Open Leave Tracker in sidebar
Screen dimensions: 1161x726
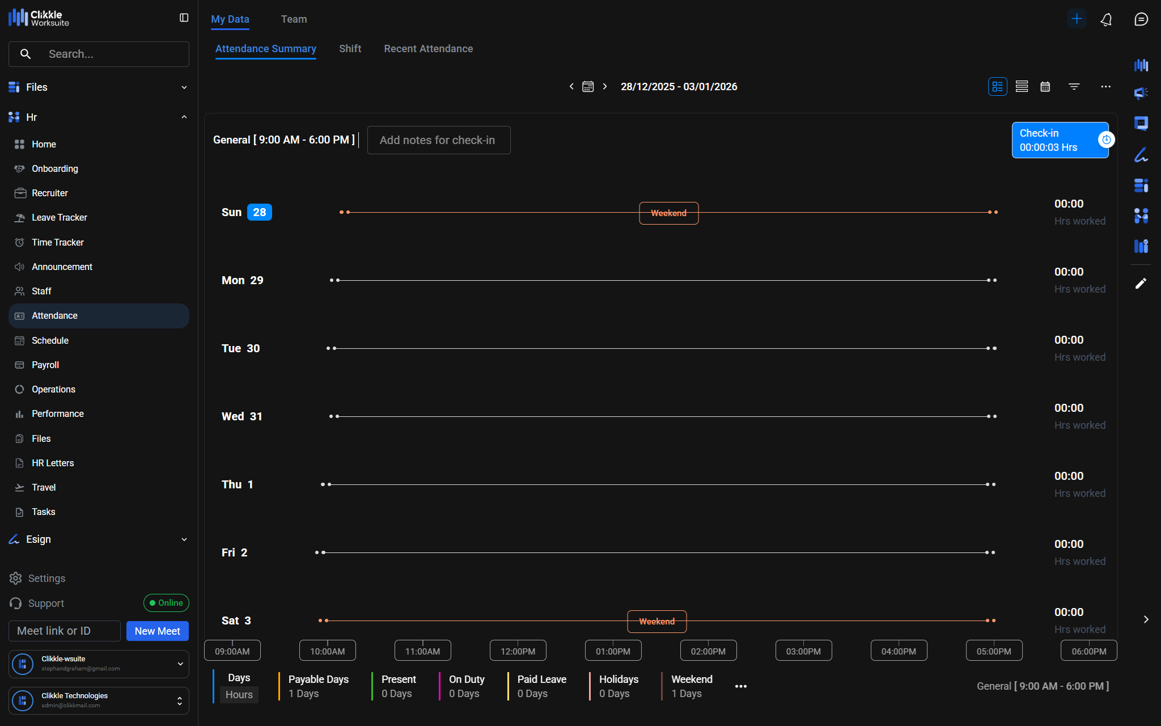(59, 218)
